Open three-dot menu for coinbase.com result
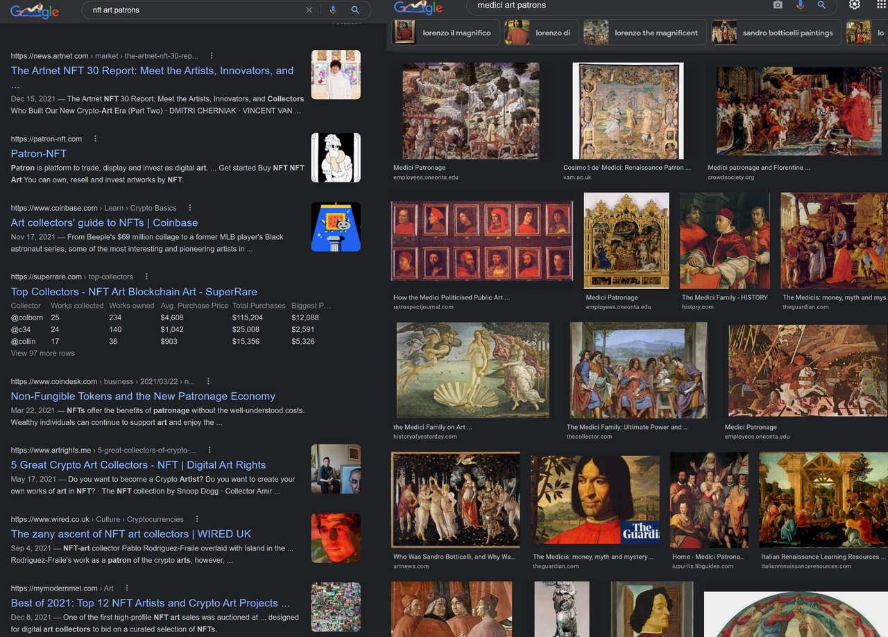The image size is (888, 637). tap(190, 208)
